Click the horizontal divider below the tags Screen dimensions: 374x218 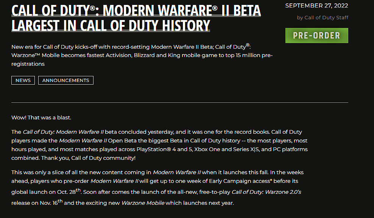(179, 102)
